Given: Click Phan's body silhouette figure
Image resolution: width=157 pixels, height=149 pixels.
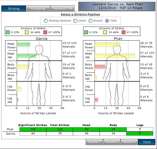Looking at the screenshot, I should click(117, 75).
